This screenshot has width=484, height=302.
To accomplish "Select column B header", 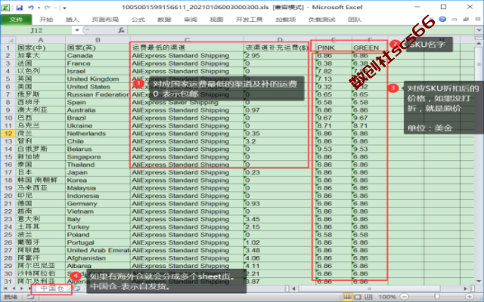I will tap(98, 40).
